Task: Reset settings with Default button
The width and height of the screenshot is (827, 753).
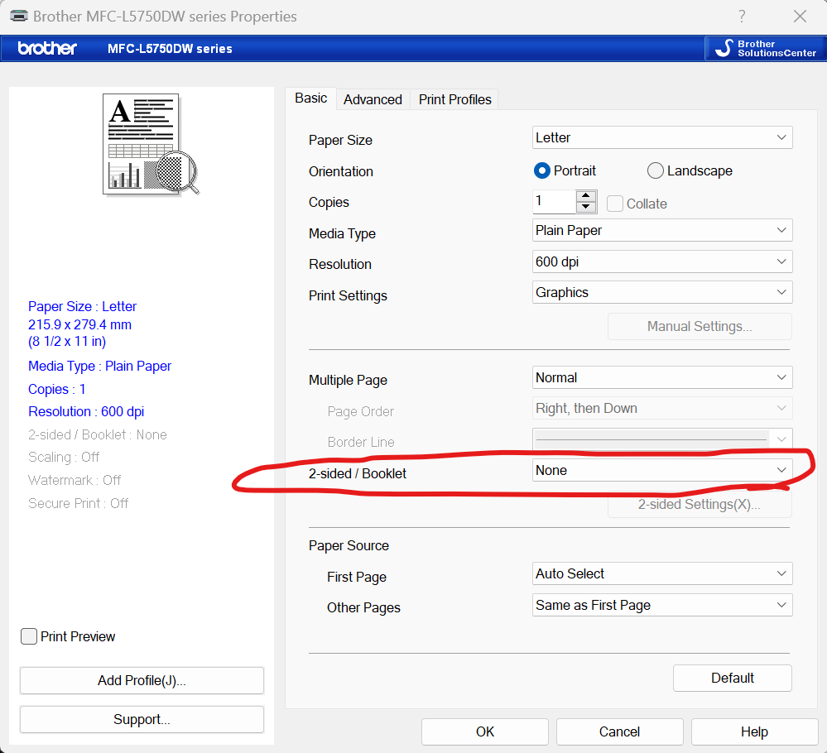Action: [732, 679]
